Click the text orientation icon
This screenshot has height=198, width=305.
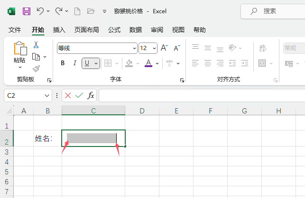pyautogui.click(x=232, y=48)
